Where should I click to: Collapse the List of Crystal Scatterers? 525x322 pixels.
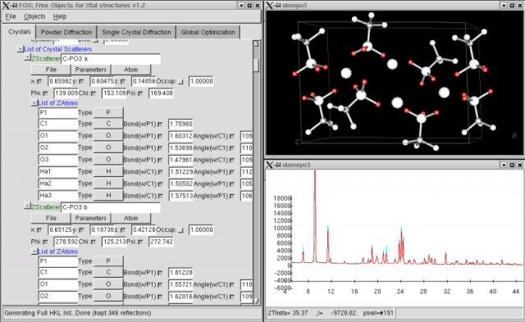click(21, 49)
